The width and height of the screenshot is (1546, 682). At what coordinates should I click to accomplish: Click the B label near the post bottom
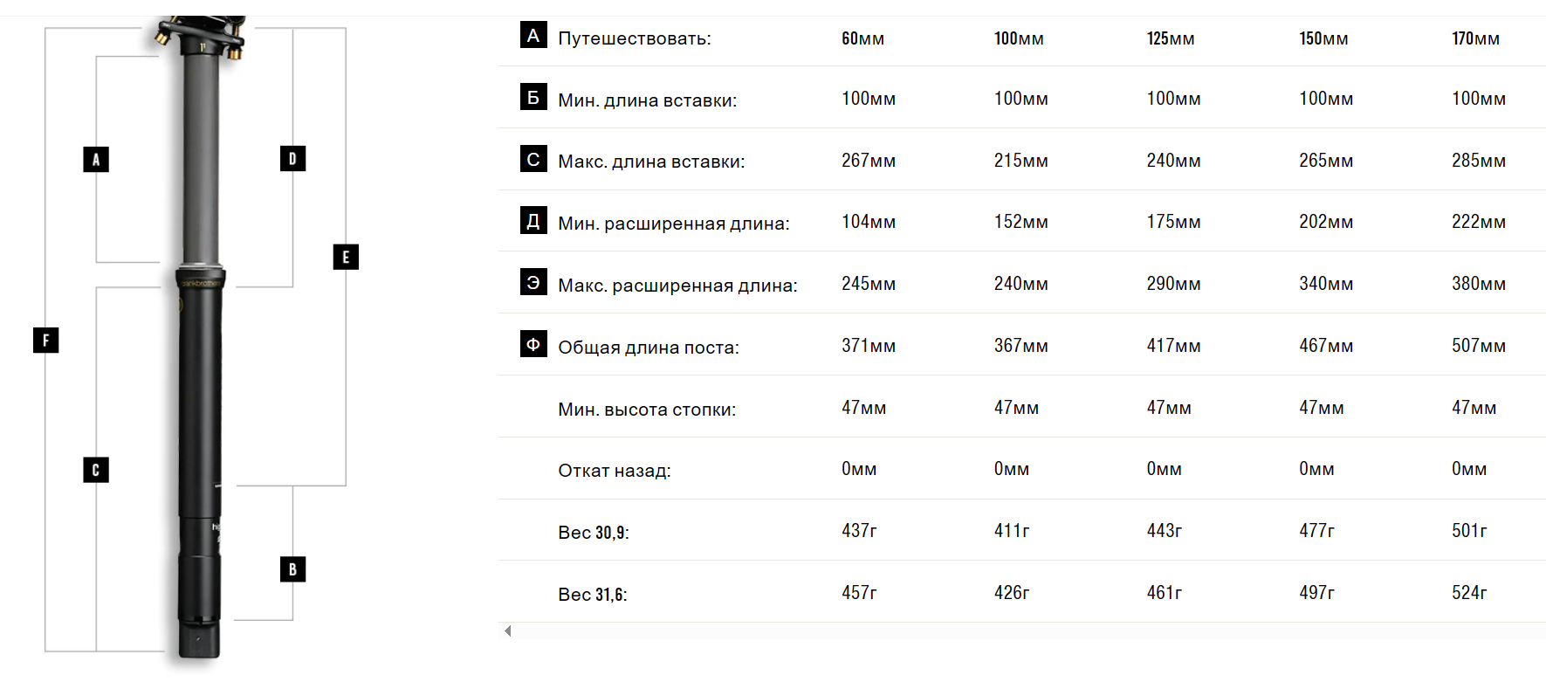[x=292, y=569]
